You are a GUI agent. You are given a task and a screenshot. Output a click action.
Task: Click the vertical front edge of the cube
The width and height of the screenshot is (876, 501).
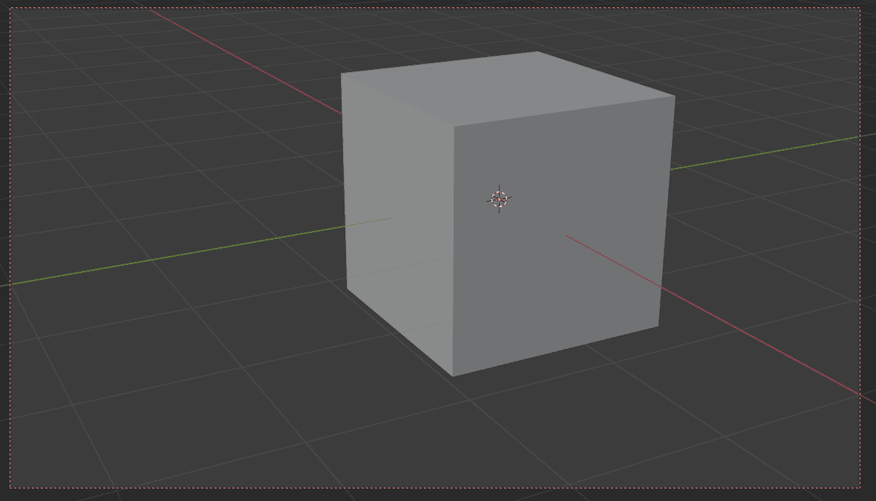(453, 245)
